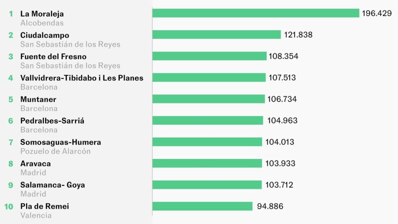Viewport: 398px width, 224px height.
Task: Click the Somosaguas-Humera label
Action: (61, 142)
